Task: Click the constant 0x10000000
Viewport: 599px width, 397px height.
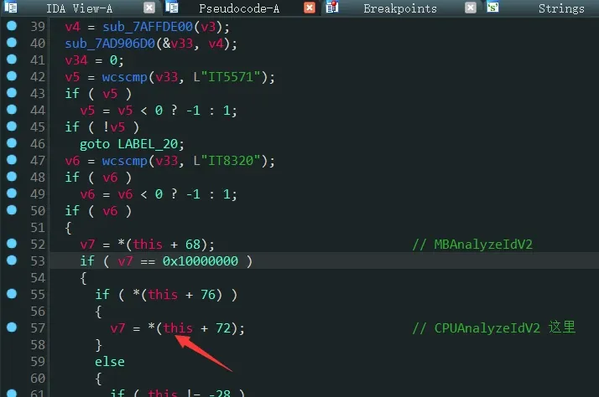Action: 201,261
